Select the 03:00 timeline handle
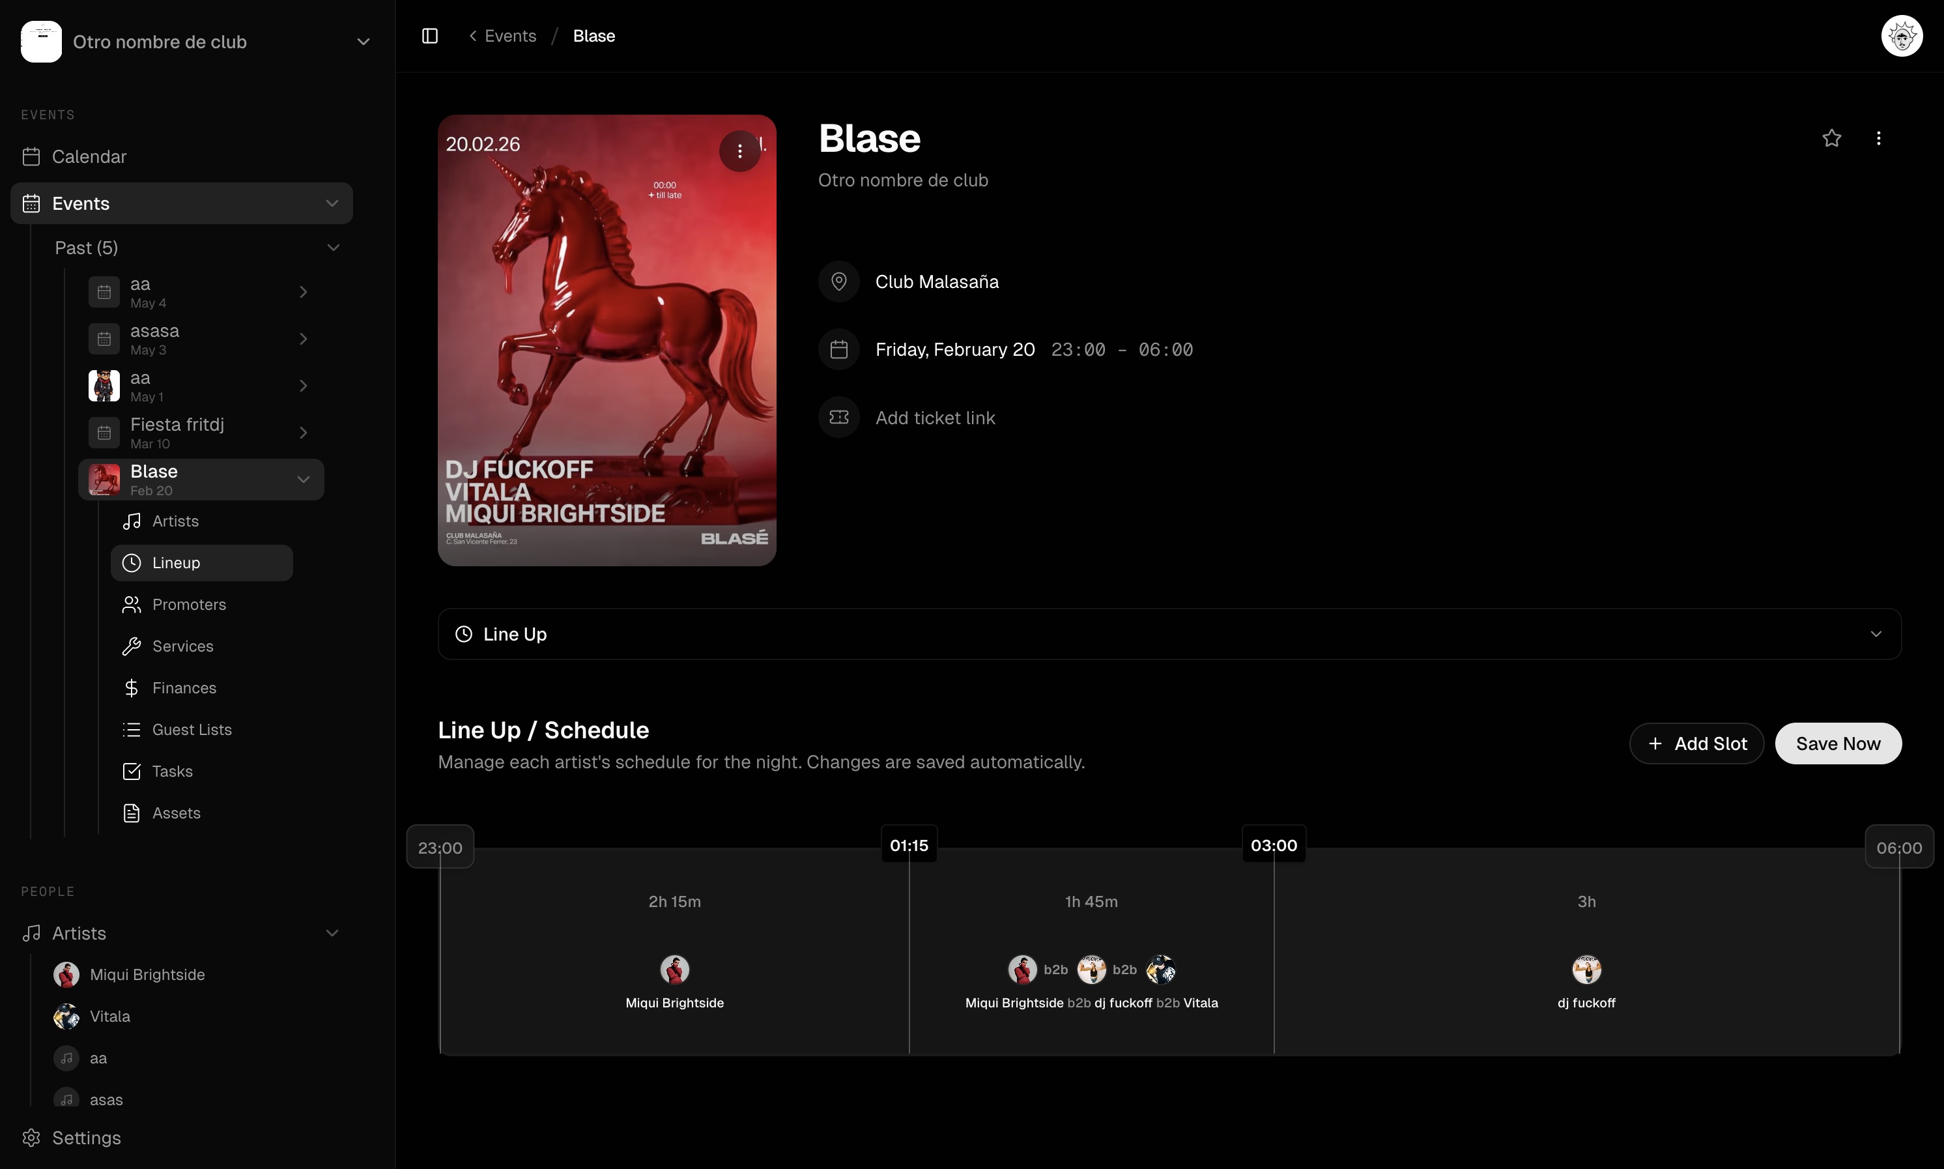The image size is (1944, 1169). 1273,845
